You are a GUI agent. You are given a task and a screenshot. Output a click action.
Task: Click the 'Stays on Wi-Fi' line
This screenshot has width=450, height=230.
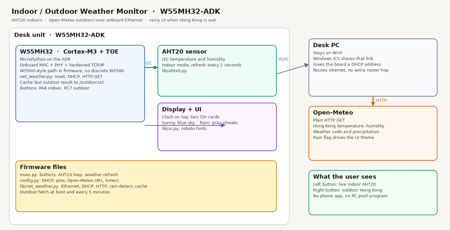pyautogui.click(x=328, y=53)
